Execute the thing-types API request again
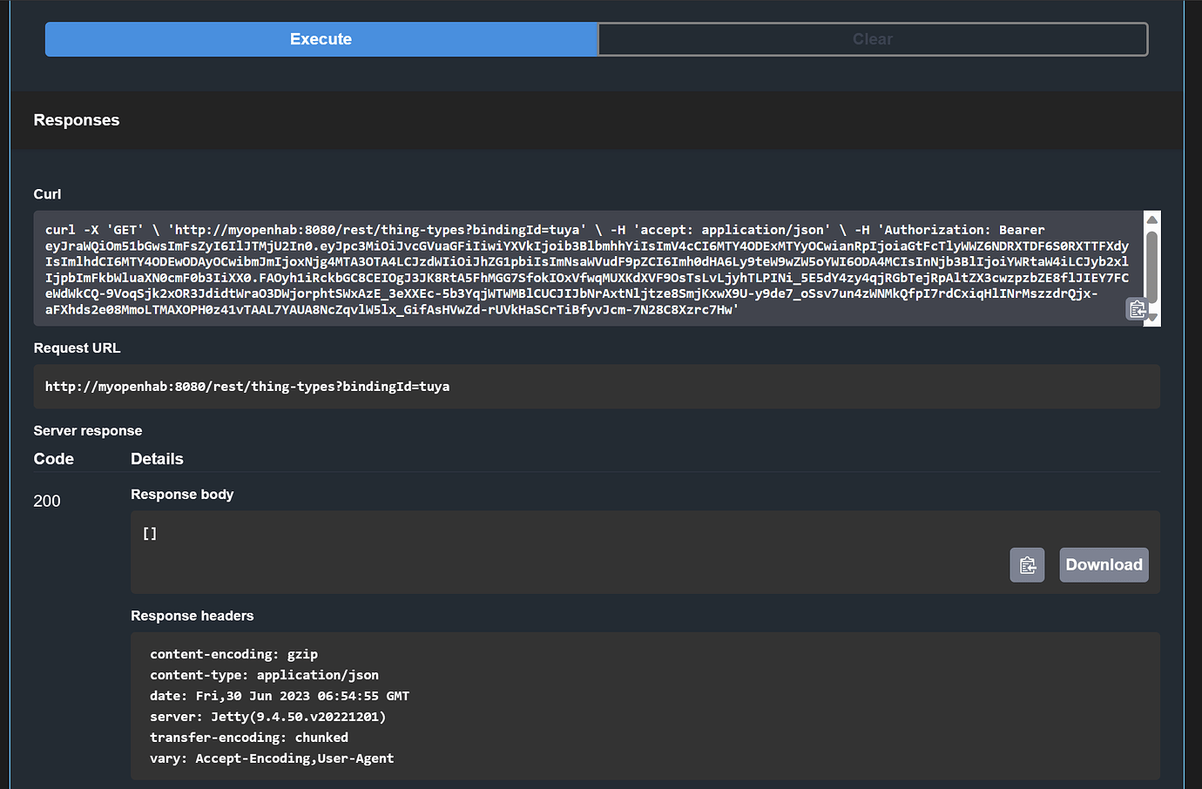The width and height of the screenshot is (1202, 789). pyautogui.click(x=321, y=39)
